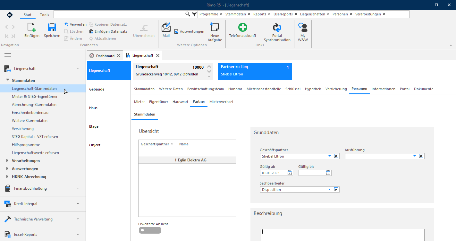Expand the Verarbeitungen tree node
Image resolution: width=456 pixels, height=241 pixels.
point(8,160)
